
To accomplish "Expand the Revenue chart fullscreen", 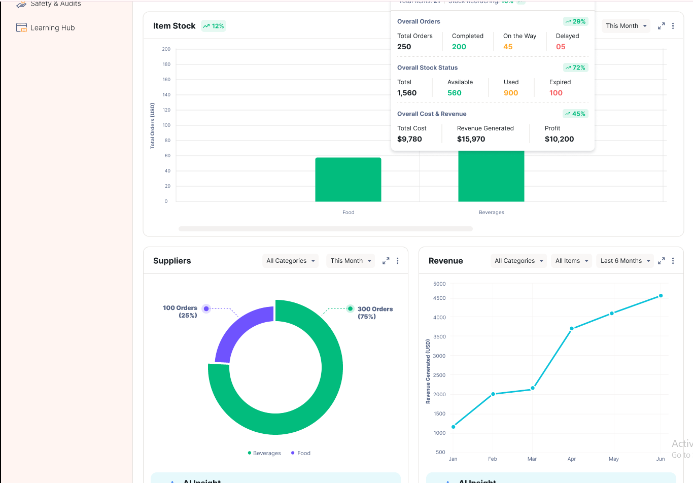I will [x=661, y=261].
